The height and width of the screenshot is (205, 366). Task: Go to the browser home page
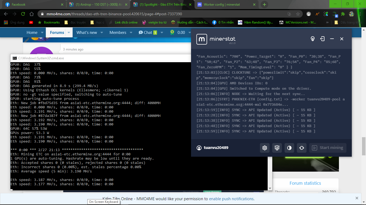[x=32, y=14]
